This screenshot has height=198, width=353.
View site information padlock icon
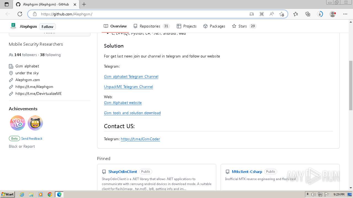pyautogui.click(x=35, y=14)
